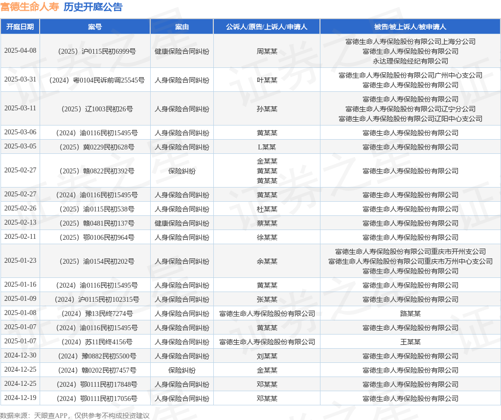501x420 pixels.
Task: Click plaintiff 叶某某
Action: tap(267, 80)
